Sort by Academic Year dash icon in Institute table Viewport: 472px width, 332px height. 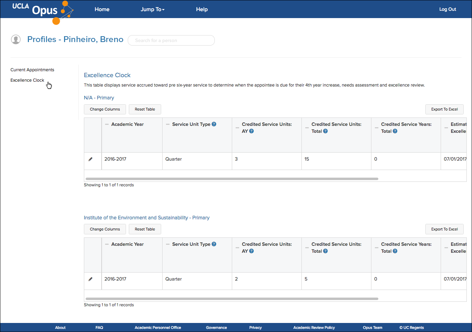tap(107, 244)
